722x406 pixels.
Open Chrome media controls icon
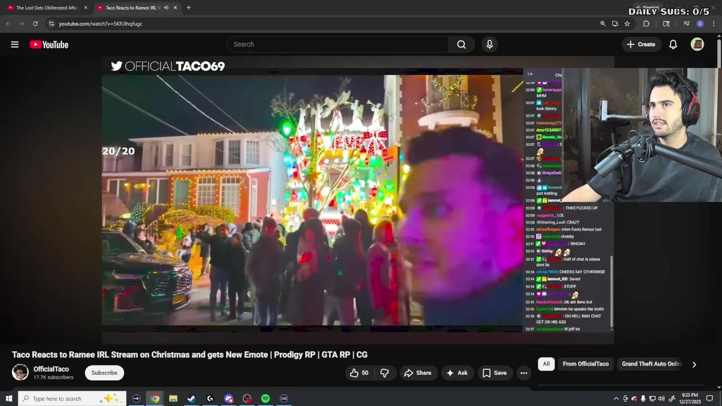pos(686,24)
